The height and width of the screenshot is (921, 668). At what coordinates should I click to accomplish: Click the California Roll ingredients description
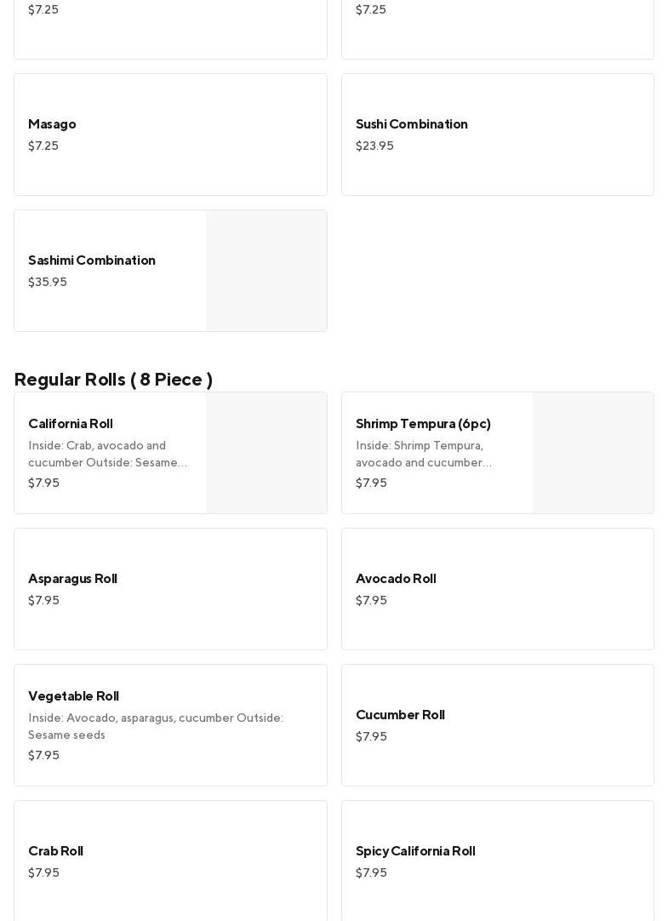[107, 454]
